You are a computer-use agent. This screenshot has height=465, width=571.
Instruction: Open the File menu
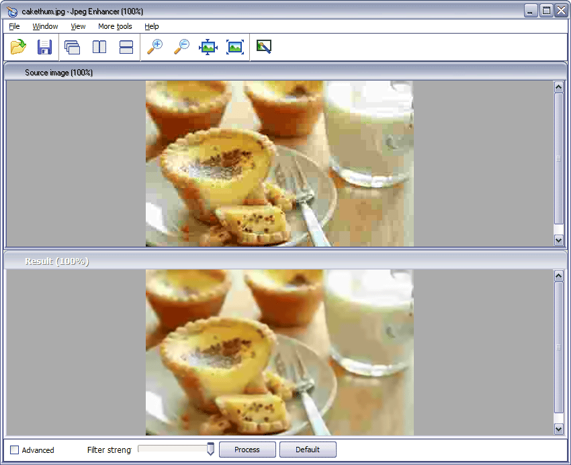[x=14, y=26]
